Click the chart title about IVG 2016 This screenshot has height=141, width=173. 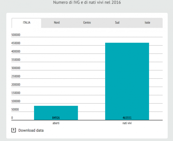tap(87, 2)
